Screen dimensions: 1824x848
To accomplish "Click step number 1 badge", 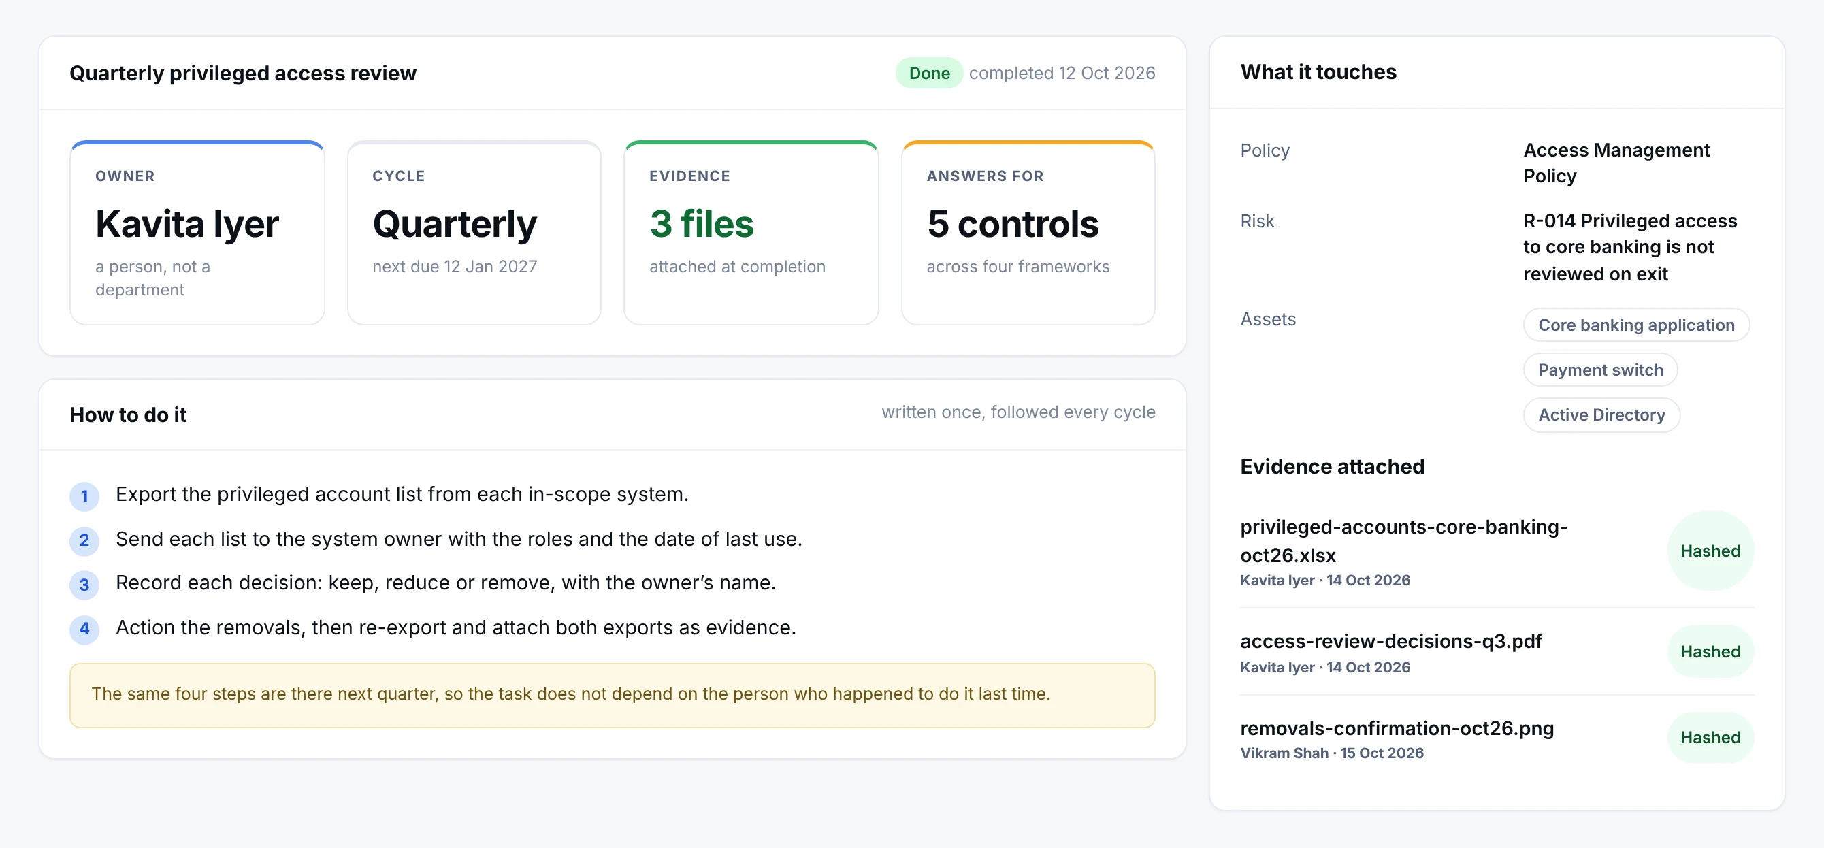I will click(84, 495).
